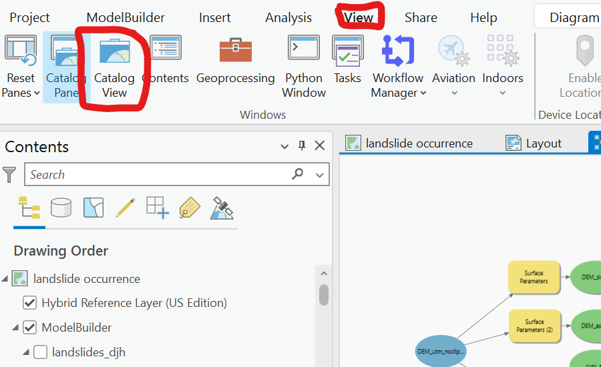Open the Python Window
The width and height of the screenshot is (601, 367).
tap(304, 67)
